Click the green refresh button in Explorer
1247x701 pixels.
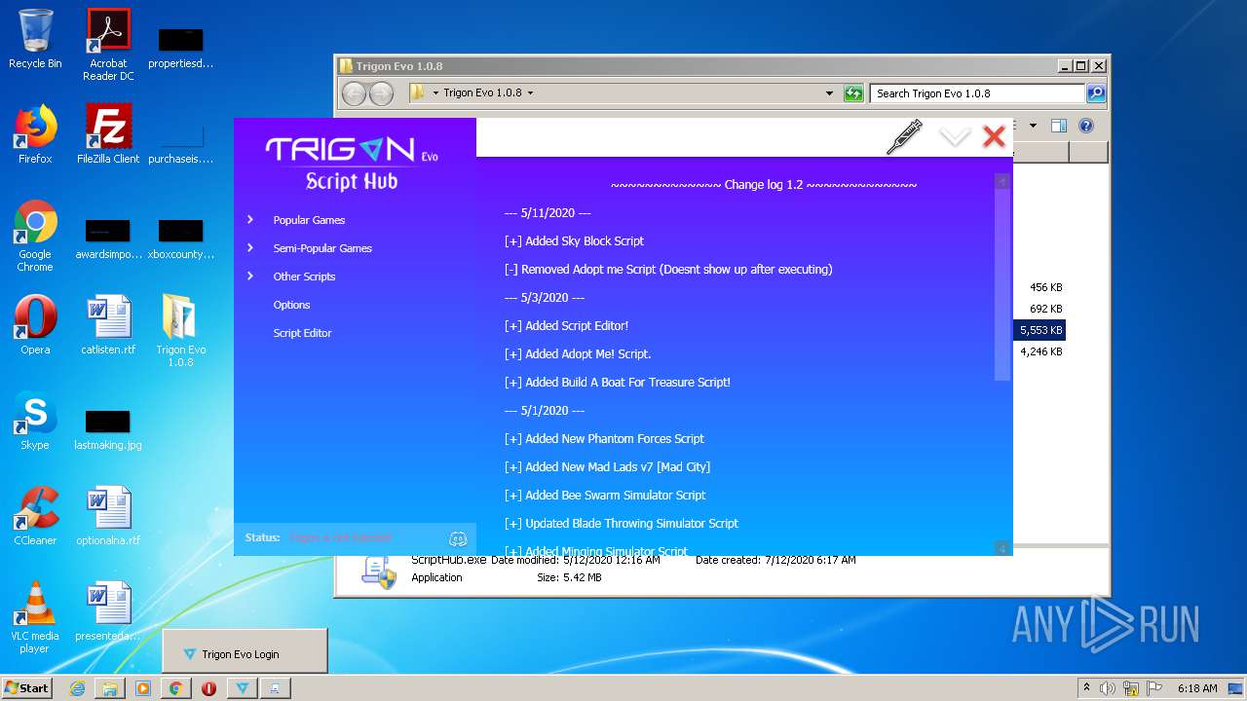coord(853,93)
